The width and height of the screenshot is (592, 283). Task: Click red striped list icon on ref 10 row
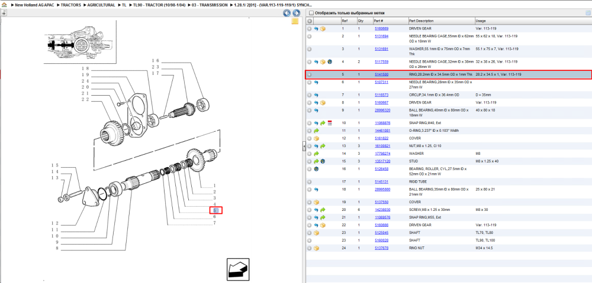click(330, 123)
